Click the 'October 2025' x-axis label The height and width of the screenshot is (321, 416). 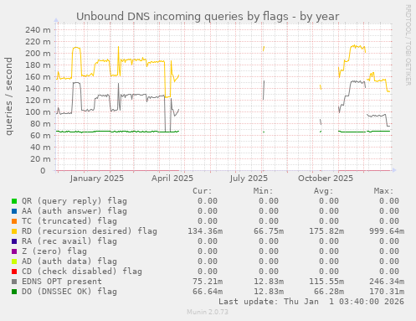tap(326, 179)
